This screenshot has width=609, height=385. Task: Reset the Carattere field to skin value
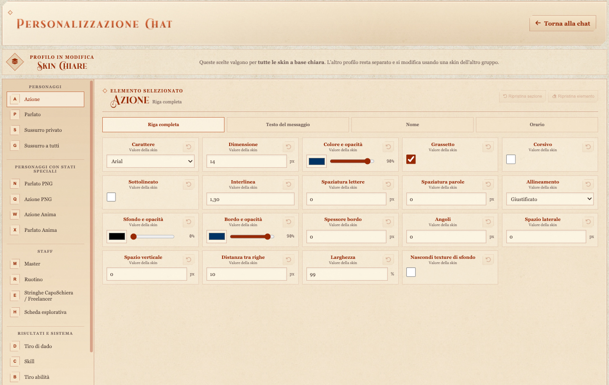188,147
